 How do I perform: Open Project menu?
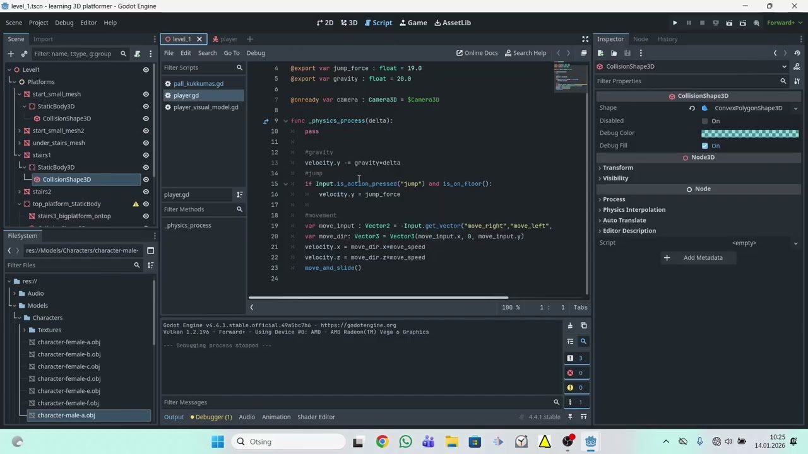tap(38, 23)
